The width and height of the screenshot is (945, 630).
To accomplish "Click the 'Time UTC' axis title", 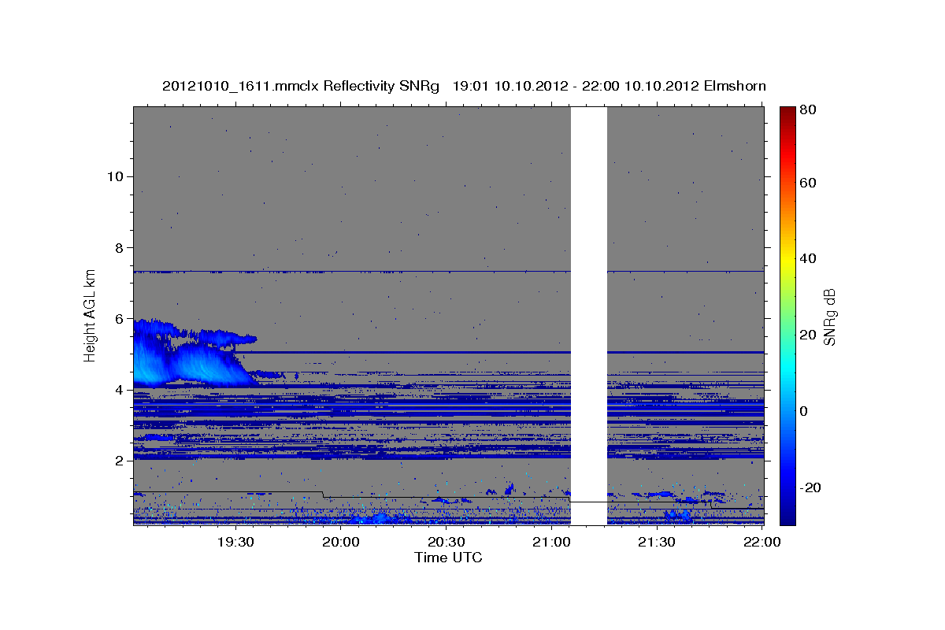I will point(448,558).
